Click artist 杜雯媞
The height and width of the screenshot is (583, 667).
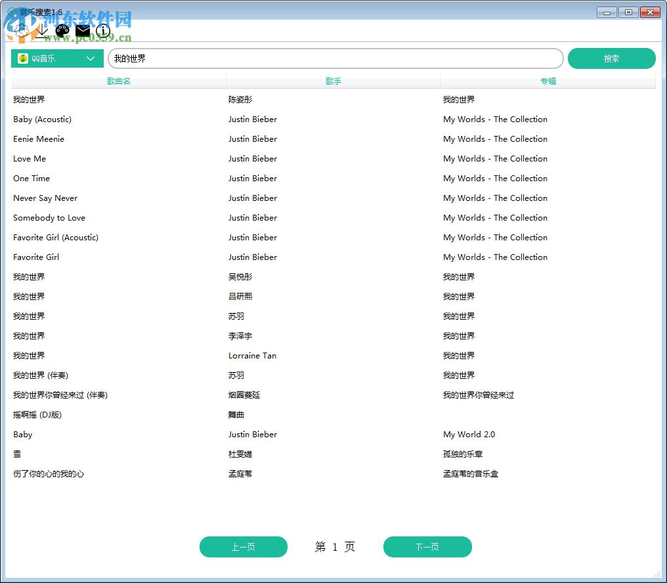tap(240, 454)
